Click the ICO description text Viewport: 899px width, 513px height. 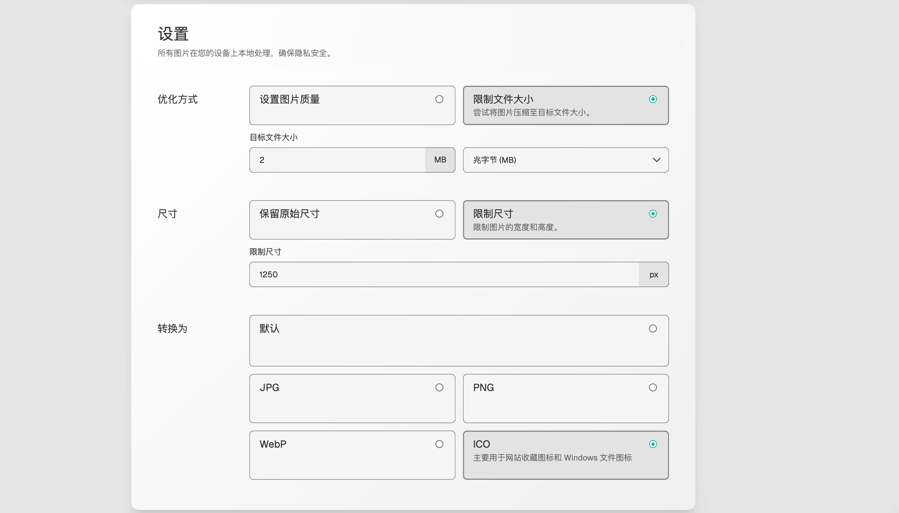[x=552, y=458]
